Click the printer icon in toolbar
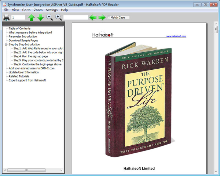Image resolution: width=220 pixels, height=176 pixels. (7, 18)
